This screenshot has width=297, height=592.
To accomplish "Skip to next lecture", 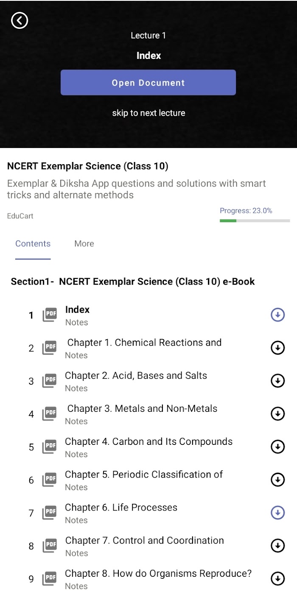I will tap(148, 113).
